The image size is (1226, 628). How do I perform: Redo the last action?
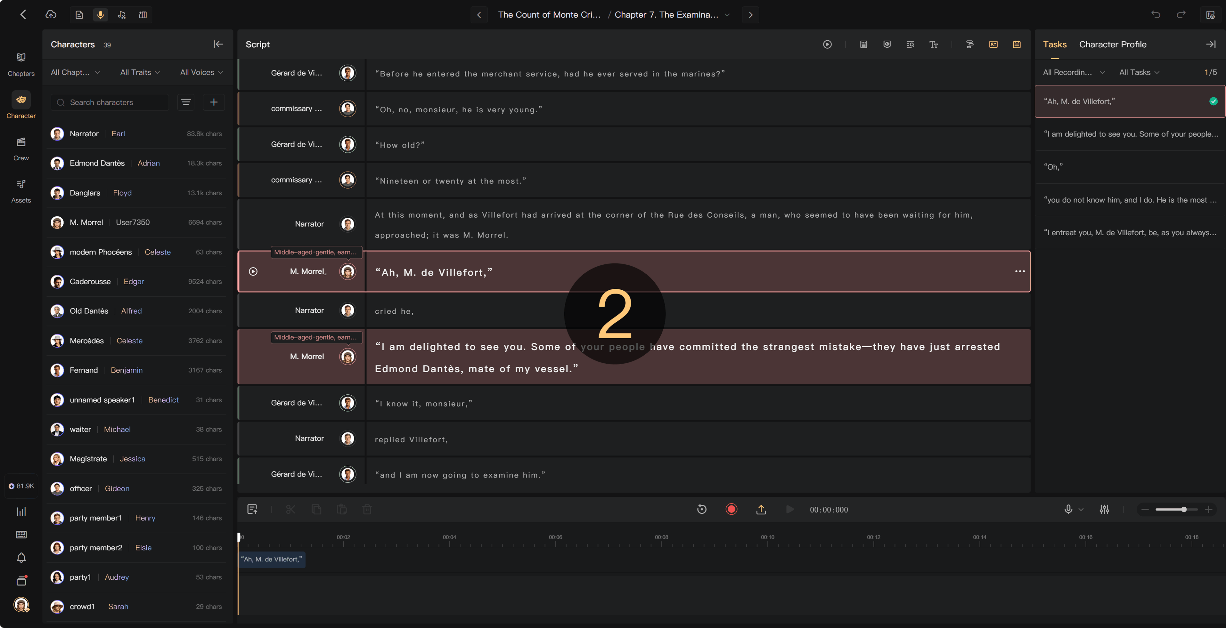[1181, 15]
